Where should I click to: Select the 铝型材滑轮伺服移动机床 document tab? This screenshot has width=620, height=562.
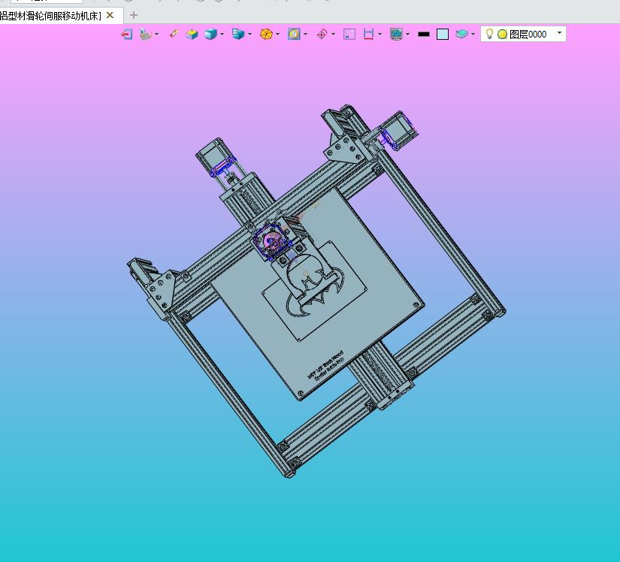pos(50,16)
